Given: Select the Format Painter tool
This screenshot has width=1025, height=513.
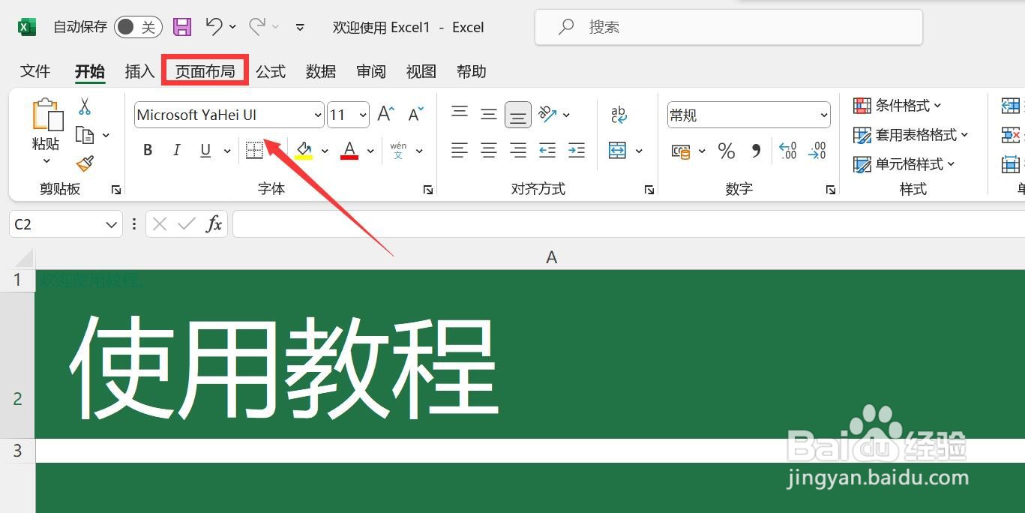Looking at the screenshot, I should [85, 163].
